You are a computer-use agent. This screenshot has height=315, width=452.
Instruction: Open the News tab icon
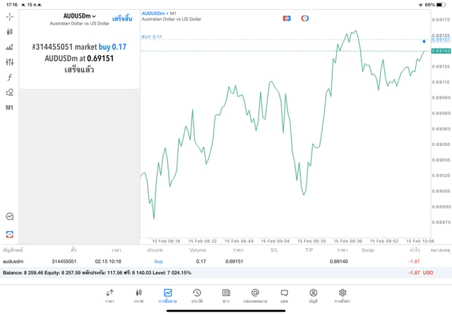[x=225, y=295]
